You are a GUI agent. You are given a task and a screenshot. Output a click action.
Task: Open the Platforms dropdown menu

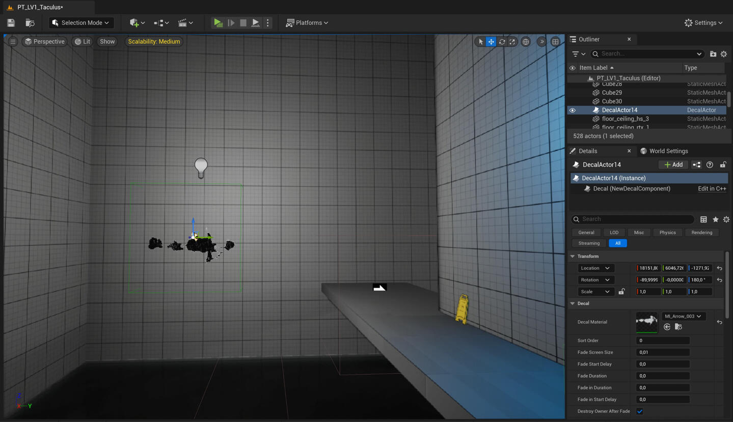coord(307,23)
